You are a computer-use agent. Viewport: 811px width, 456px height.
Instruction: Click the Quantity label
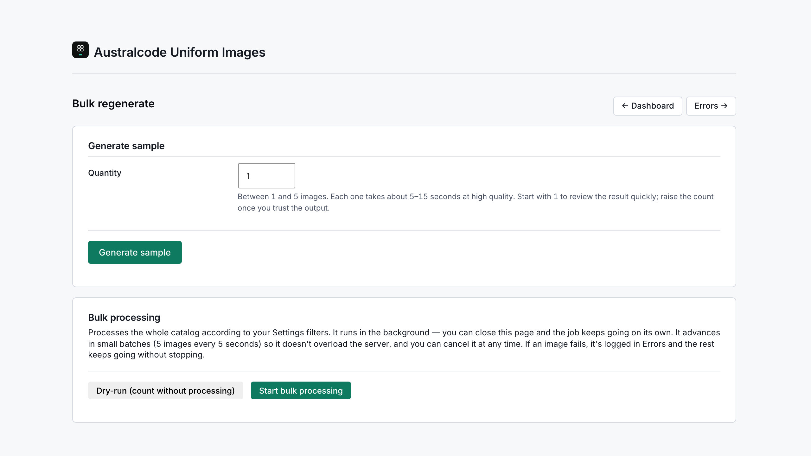(x=105, y=173)
